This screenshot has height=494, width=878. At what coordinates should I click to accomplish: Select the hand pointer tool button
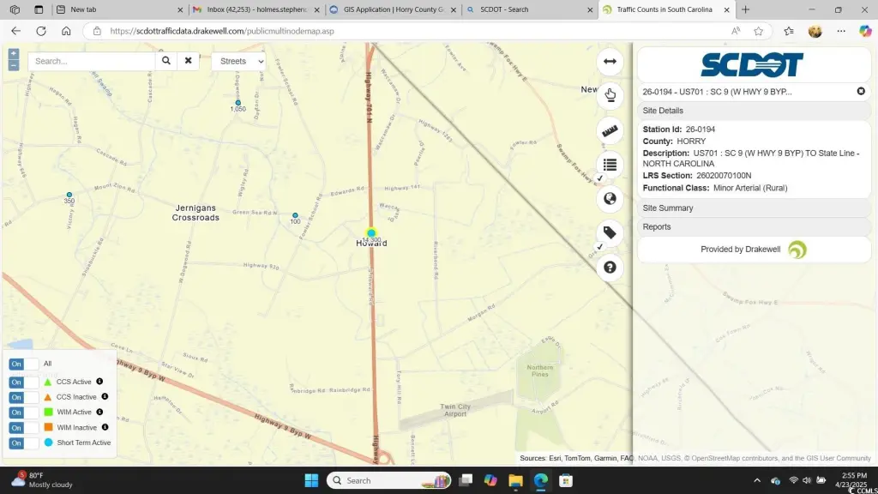click(x=610, y=95)
